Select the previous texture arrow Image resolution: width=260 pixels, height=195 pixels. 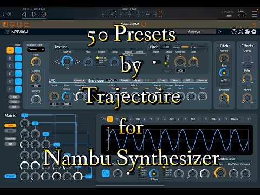click(x=57, y=62)
